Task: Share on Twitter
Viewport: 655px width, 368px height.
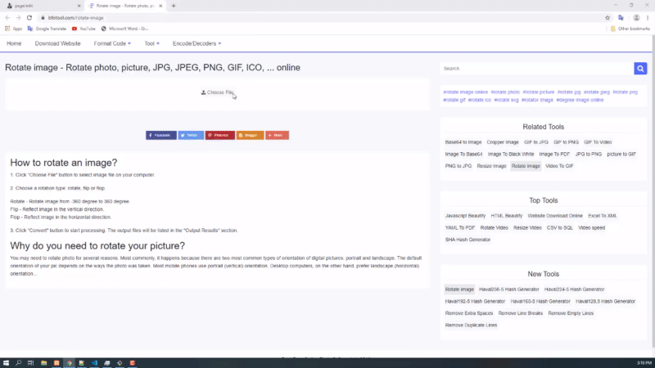Action: [191, 135]
